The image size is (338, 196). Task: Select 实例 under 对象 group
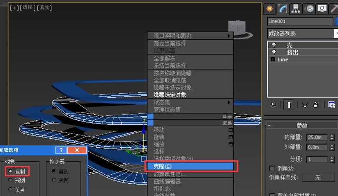(10, 180)
